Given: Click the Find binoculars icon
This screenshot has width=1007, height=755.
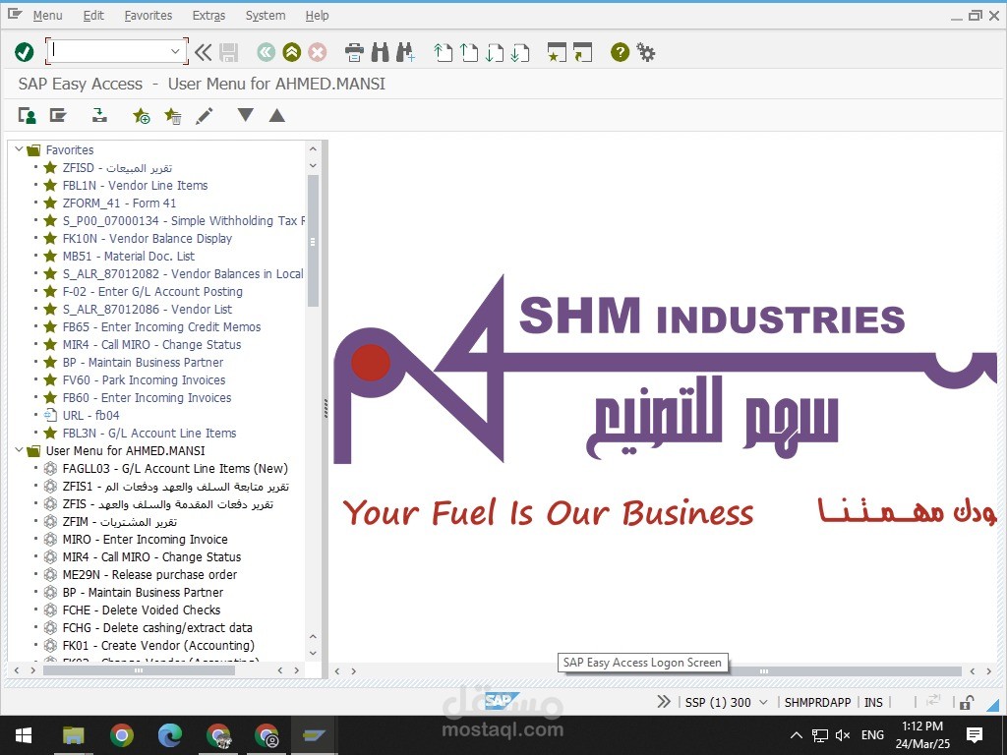Looking at the screenshot, I should pyautogui.click(x=381, y=52).
